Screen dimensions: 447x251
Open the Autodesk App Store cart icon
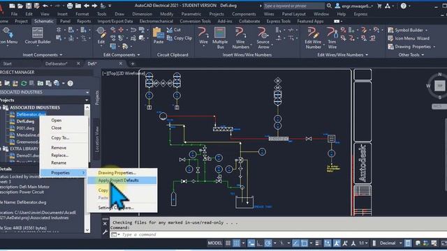(379, 6)
